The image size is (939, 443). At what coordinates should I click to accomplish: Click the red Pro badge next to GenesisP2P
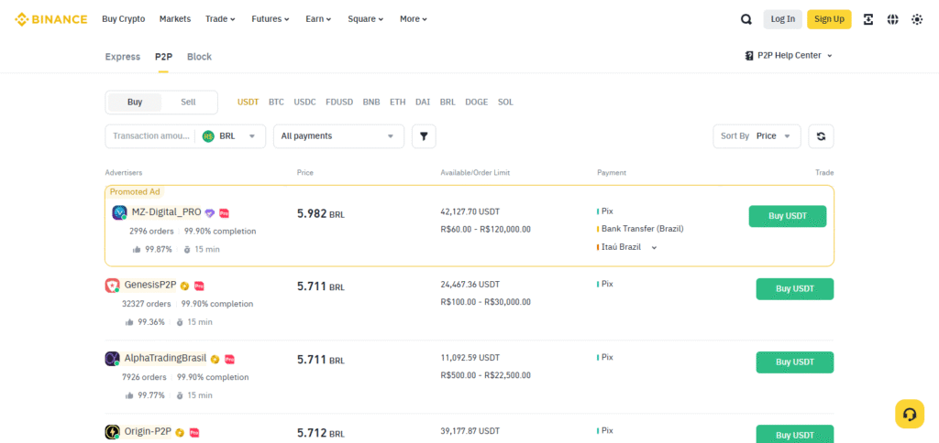click(199, 286)
